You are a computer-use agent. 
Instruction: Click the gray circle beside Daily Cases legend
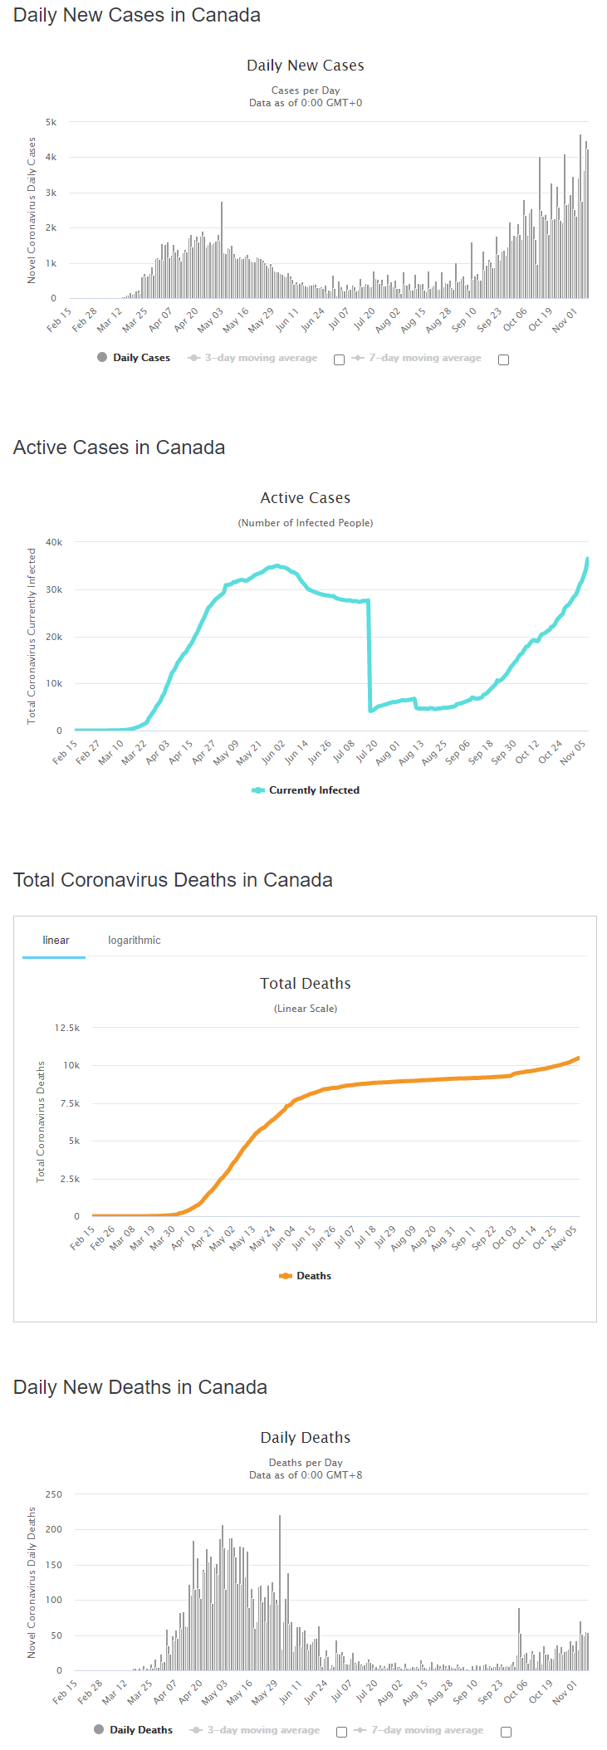coord(102,357)
